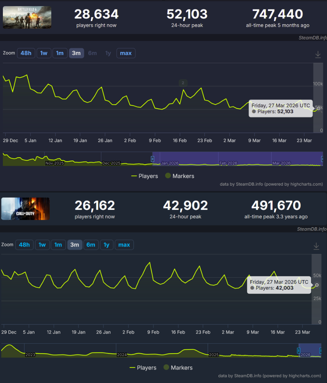This screenshot has width=327, height=383.
Task: Click the marker badge '2' on Battlefield 6 chart
Action: 183,83
